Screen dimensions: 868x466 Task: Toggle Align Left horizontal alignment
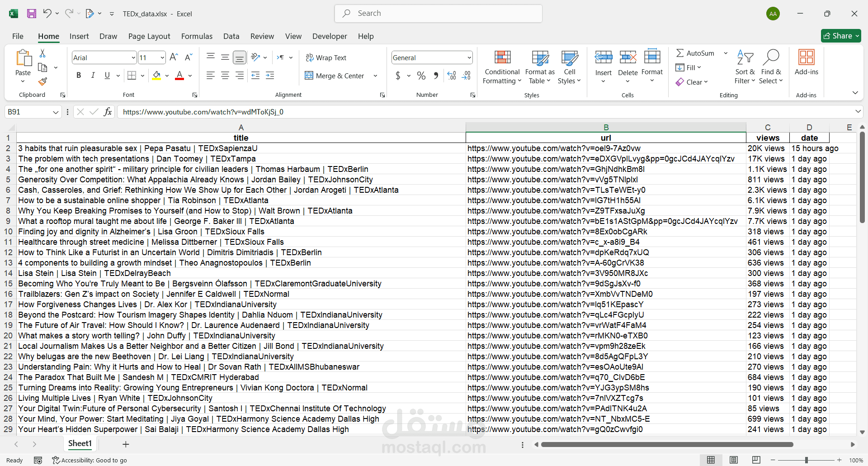click(x=211, y=76)
